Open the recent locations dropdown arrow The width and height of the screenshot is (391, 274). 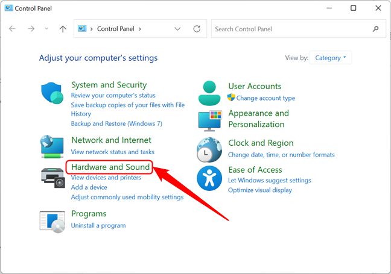pyautogui.click(x=46, y=29)
